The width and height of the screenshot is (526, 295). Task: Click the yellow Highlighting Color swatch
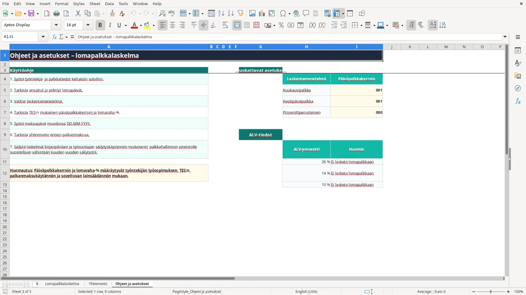point(147,25)
